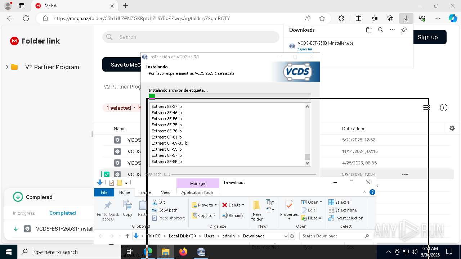Open Windows Start menu

[9, 252]
